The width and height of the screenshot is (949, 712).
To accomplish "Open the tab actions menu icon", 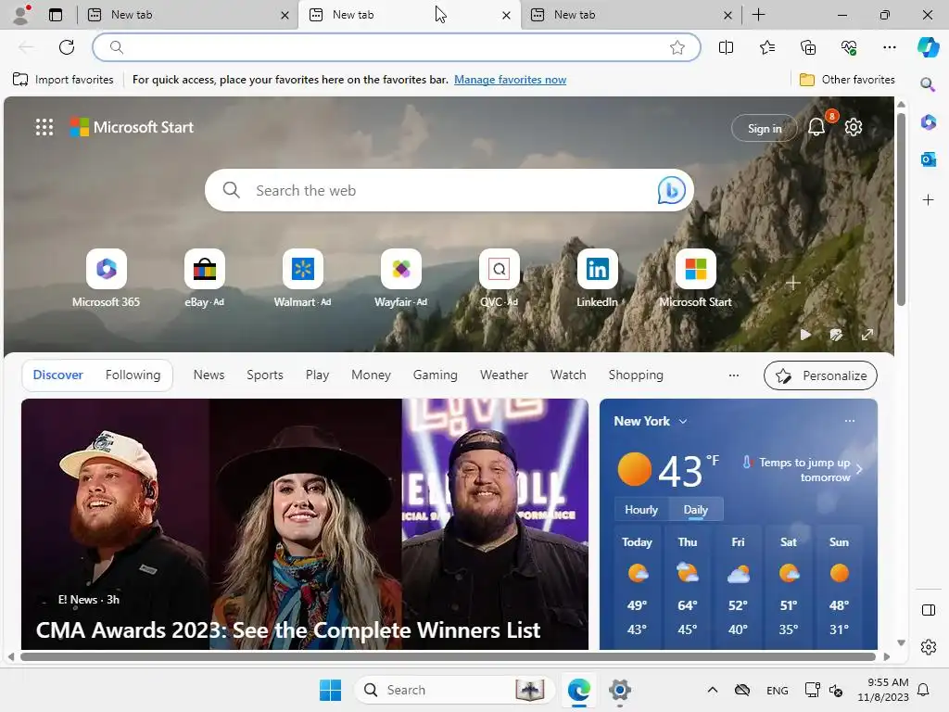I will [56, 15].
